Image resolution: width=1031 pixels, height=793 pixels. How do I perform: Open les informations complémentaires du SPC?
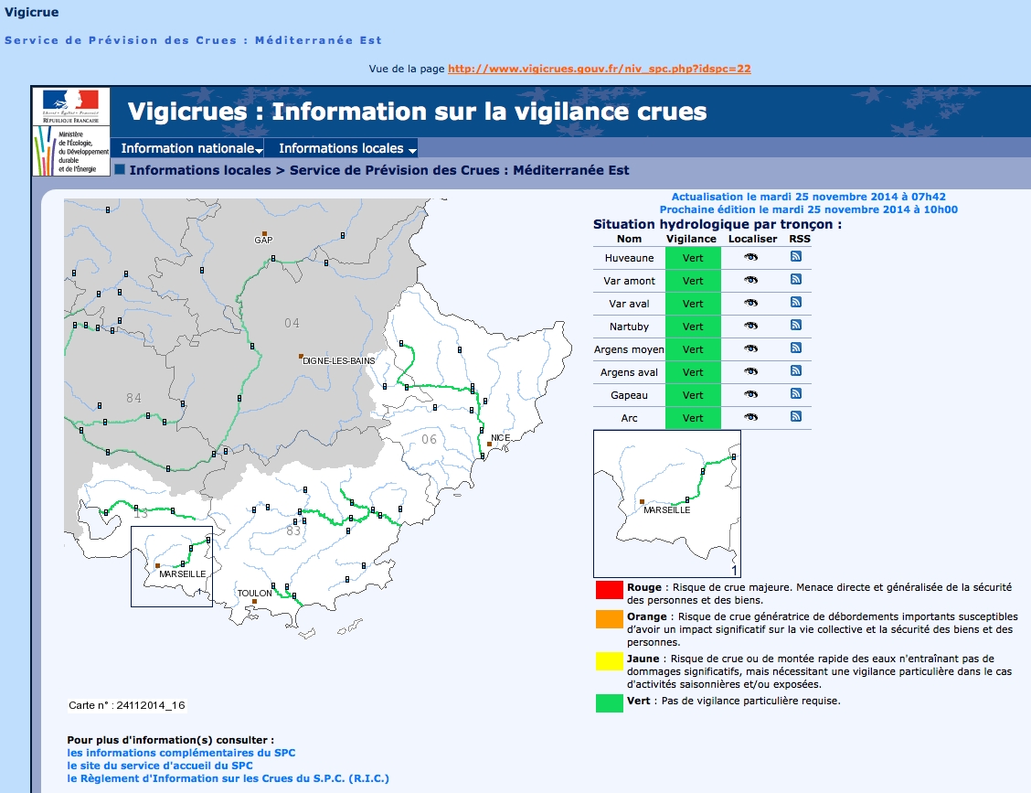181,753
